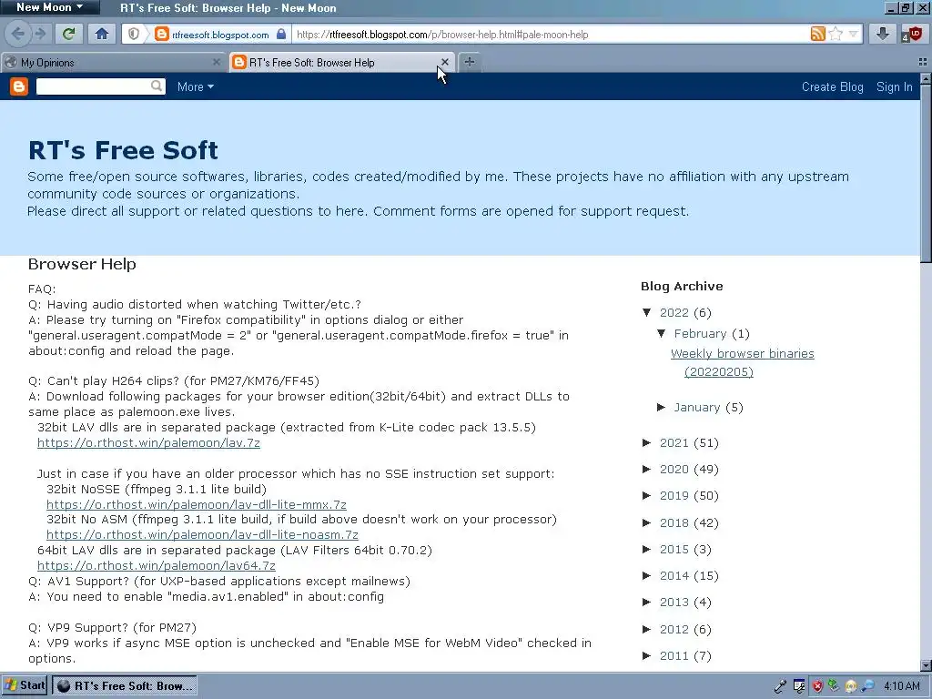Click the Create Blog link
Screen dimensions: 932x699
[x=832, y=86]
